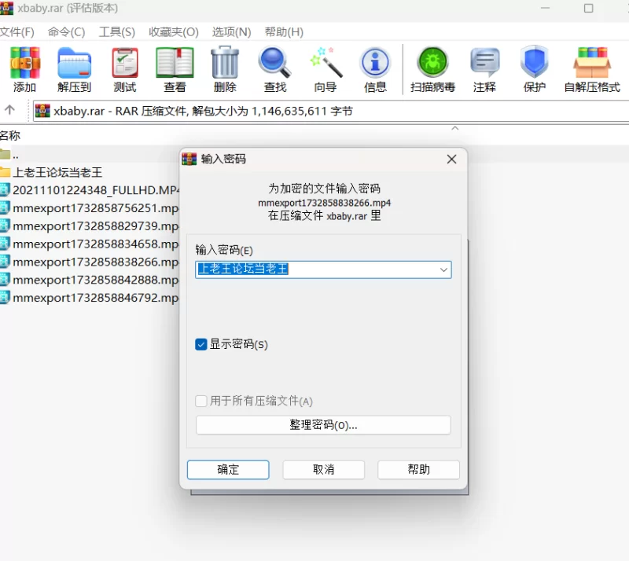Click the 帮助 (Help) dialog button
This screenshot has width=629, height=561.
418,470
